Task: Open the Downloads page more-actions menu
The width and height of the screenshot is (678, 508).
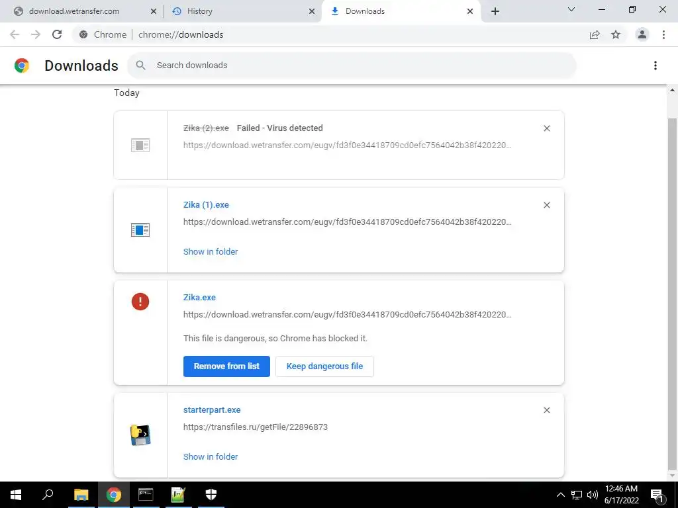Action: click(655, 65)
